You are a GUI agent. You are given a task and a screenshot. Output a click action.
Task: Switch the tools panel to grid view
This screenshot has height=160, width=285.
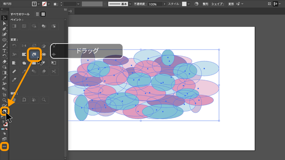click(x=43, y=14)
